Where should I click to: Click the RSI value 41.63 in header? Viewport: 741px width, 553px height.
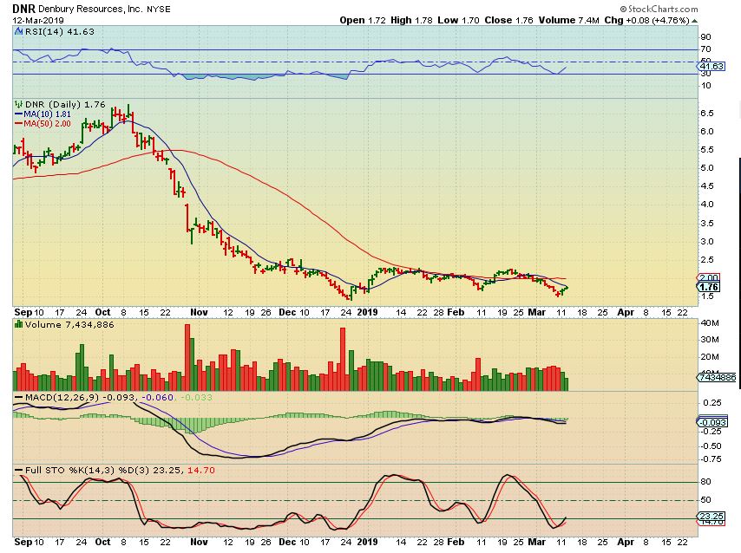81,32
